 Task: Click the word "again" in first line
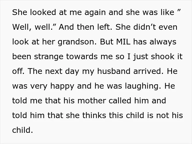click(x=95, y=13)
